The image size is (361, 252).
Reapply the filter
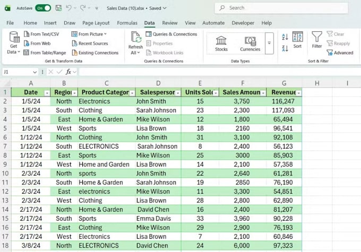click(338, 44)
